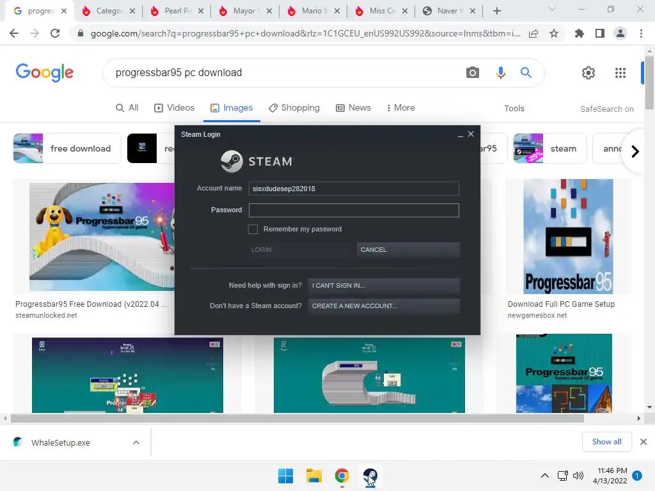Expand the More search options
The image size is (655, 491).
click(401, 107)
